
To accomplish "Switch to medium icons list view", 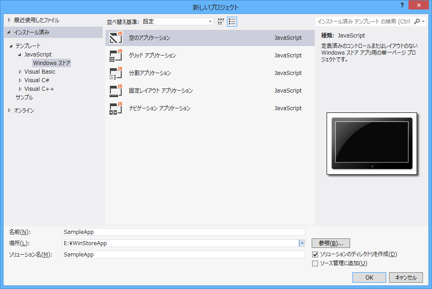I will [x=232, y=21].
